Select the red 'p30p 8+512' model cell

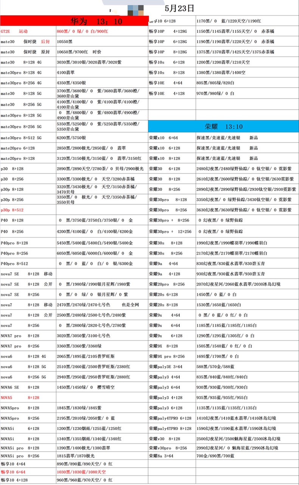pos(28,210)
